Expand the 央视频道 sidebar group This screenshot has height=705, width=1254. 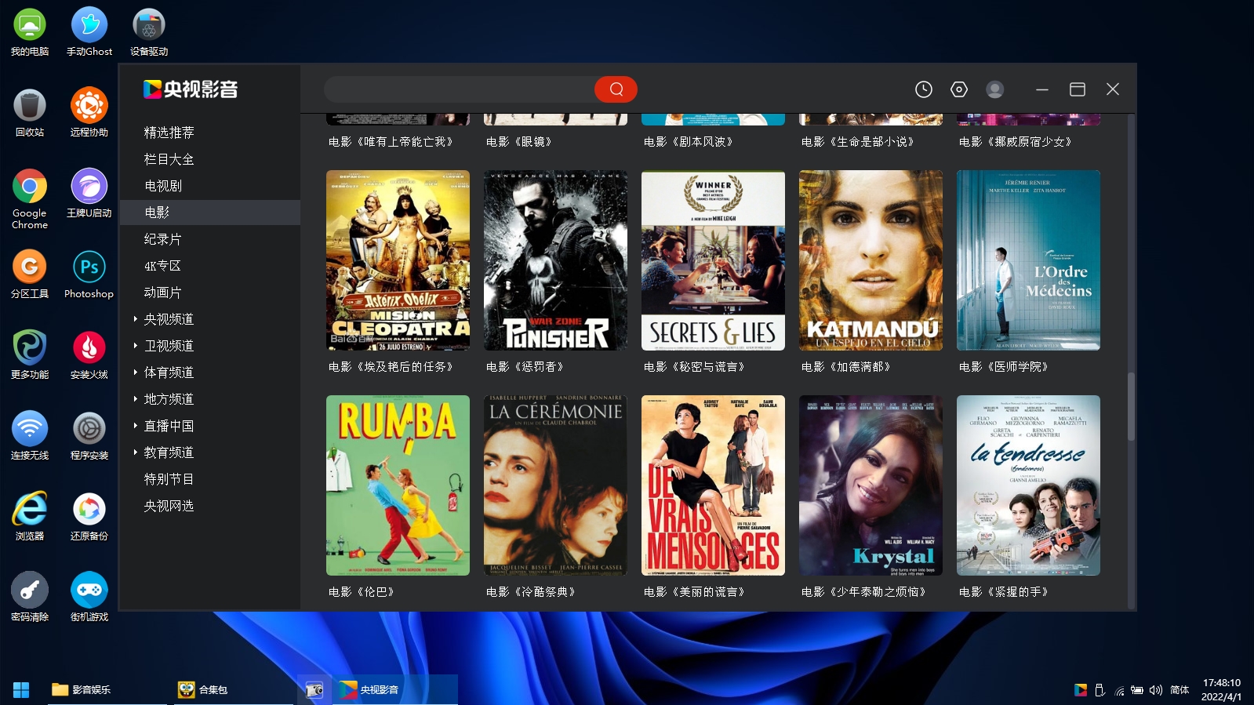[x=136, y=319]
